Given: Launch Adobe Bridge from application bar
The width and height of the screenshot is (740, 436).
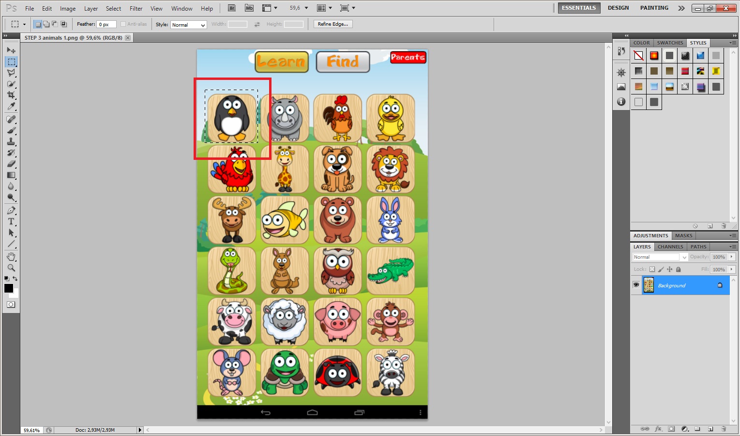Looking at the screenshot, I should pos(232,8).
